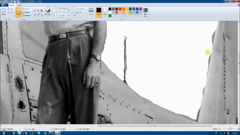240x135 pixels.
Task: Click the Cut button
Action: tap(10, 9)
